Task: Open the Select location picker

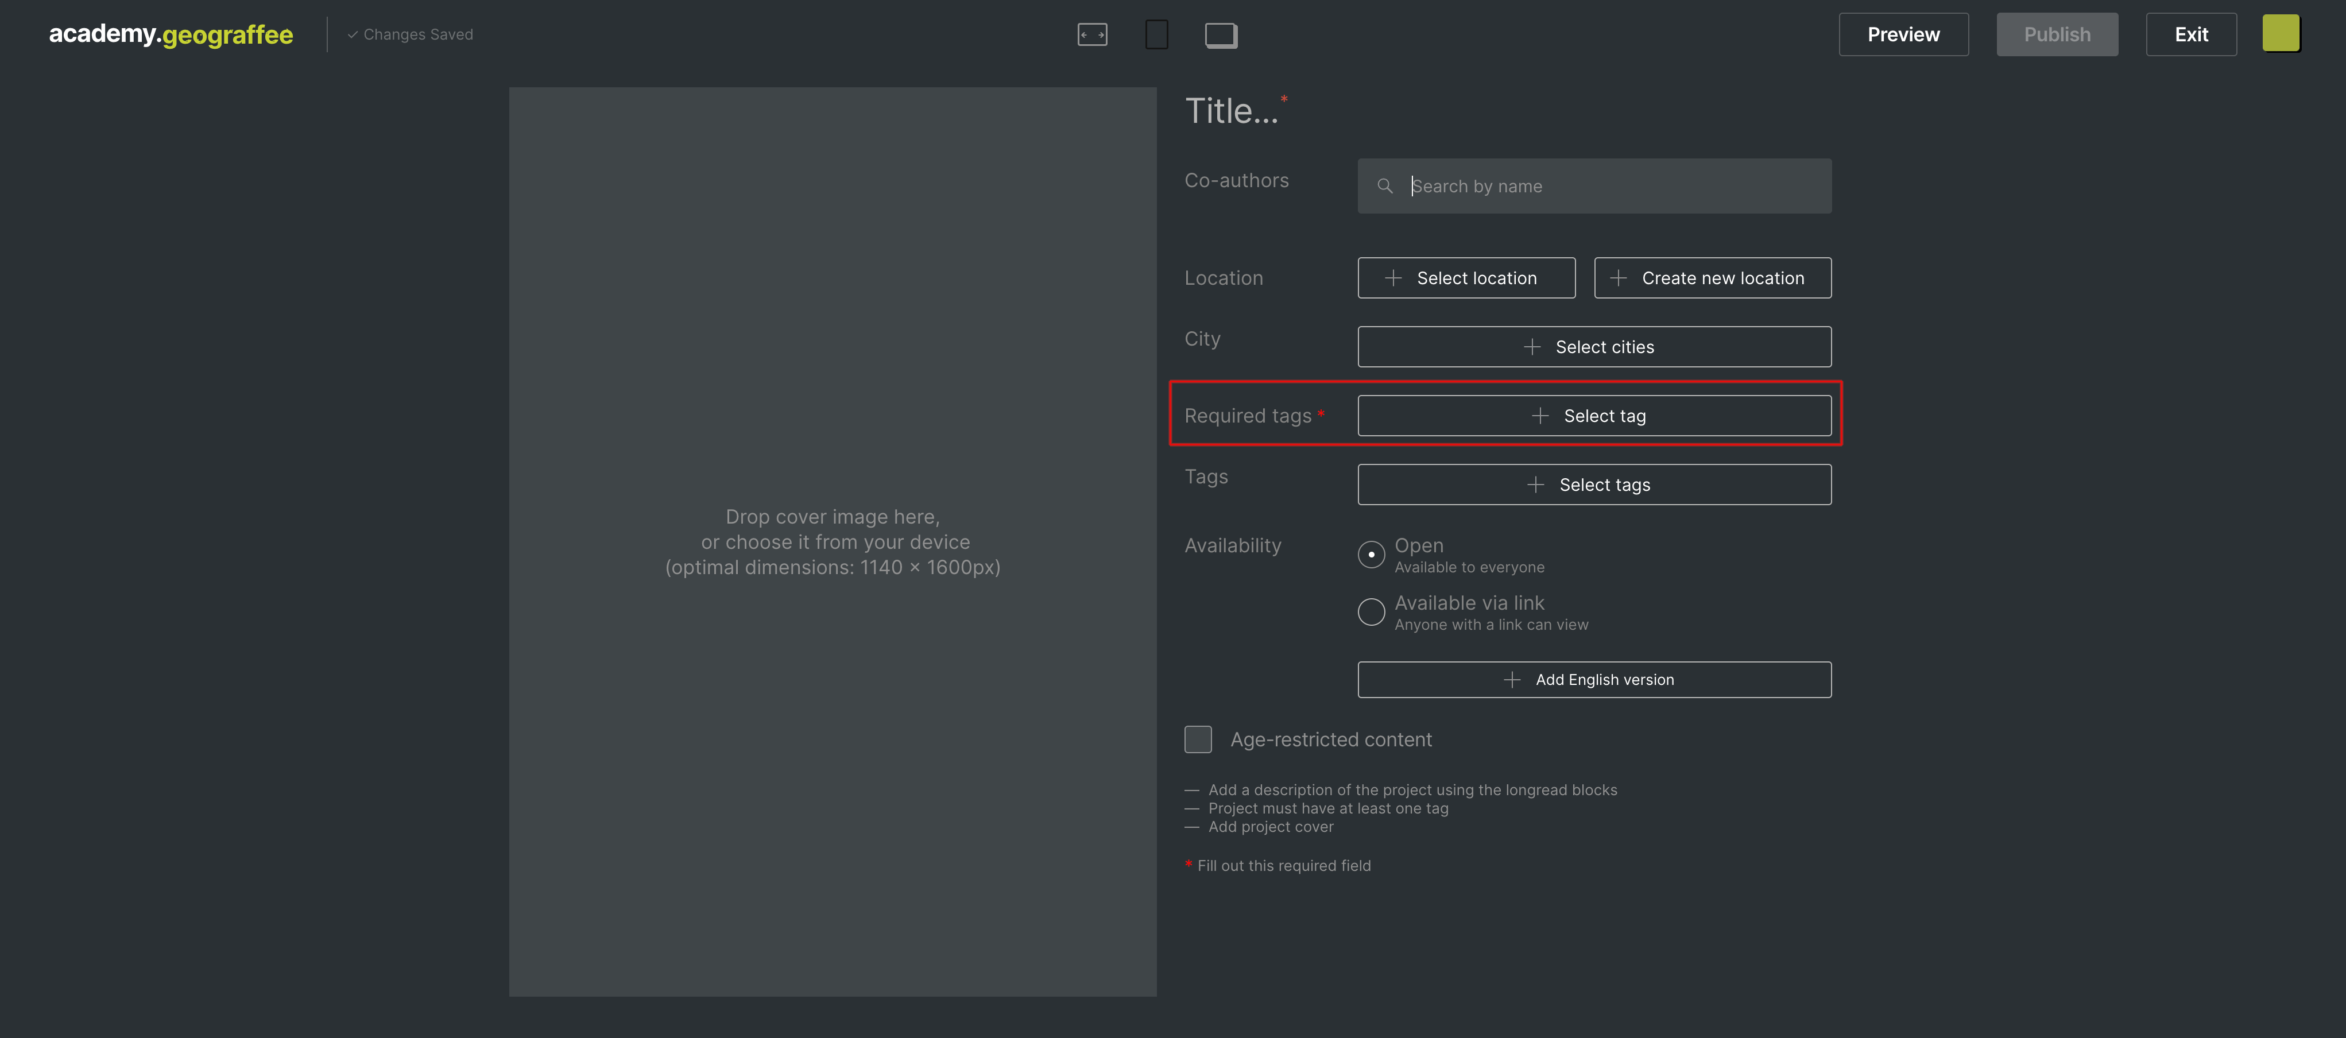Action: click(1466, 278)
